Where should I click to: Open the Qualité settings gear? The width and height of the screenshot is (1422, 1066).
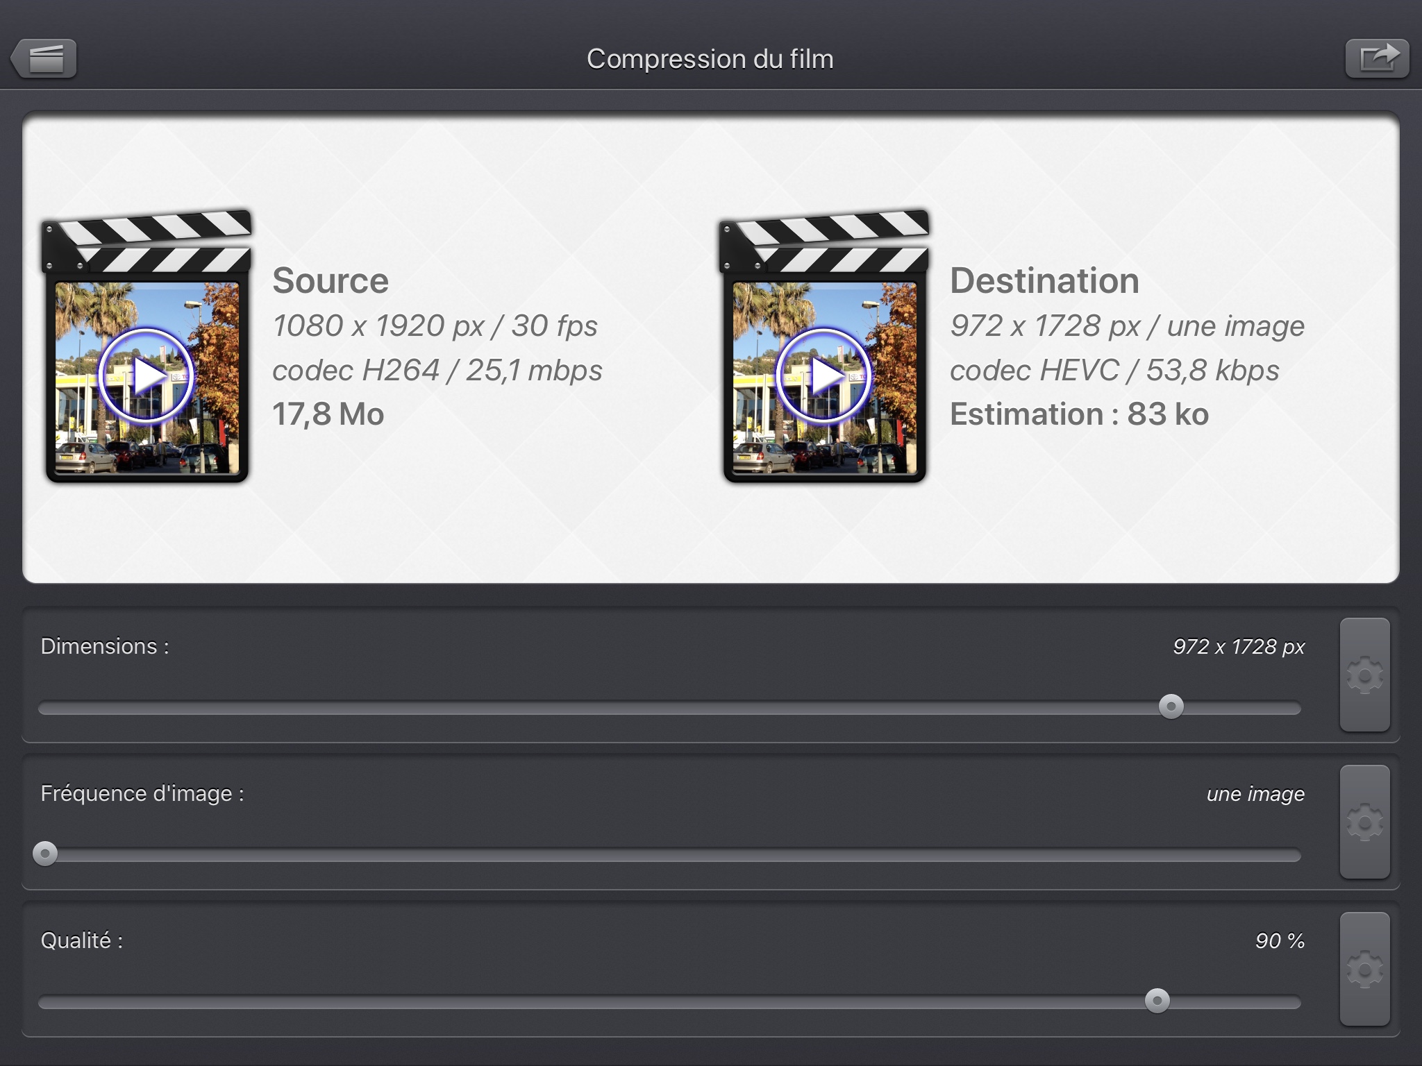(1364, 969)
